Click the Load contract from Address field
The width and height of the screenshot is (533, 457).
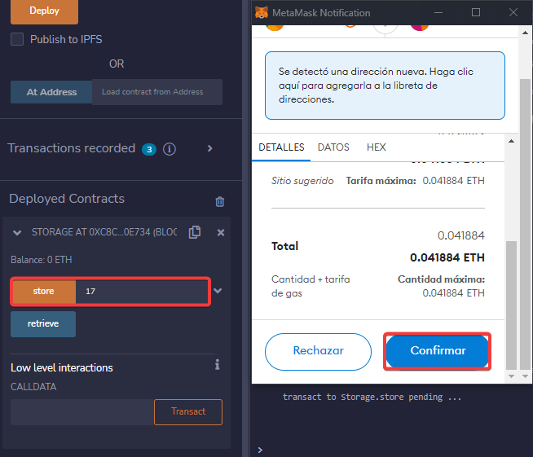pos(156,92)
